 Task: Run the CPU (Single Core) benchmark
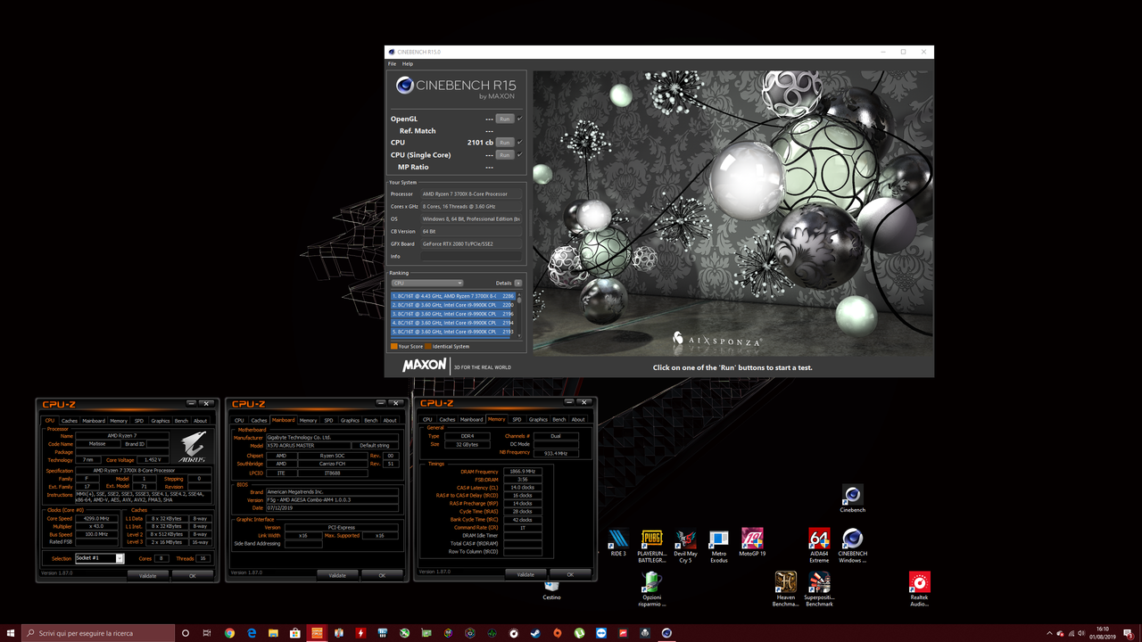coord(505,154)
